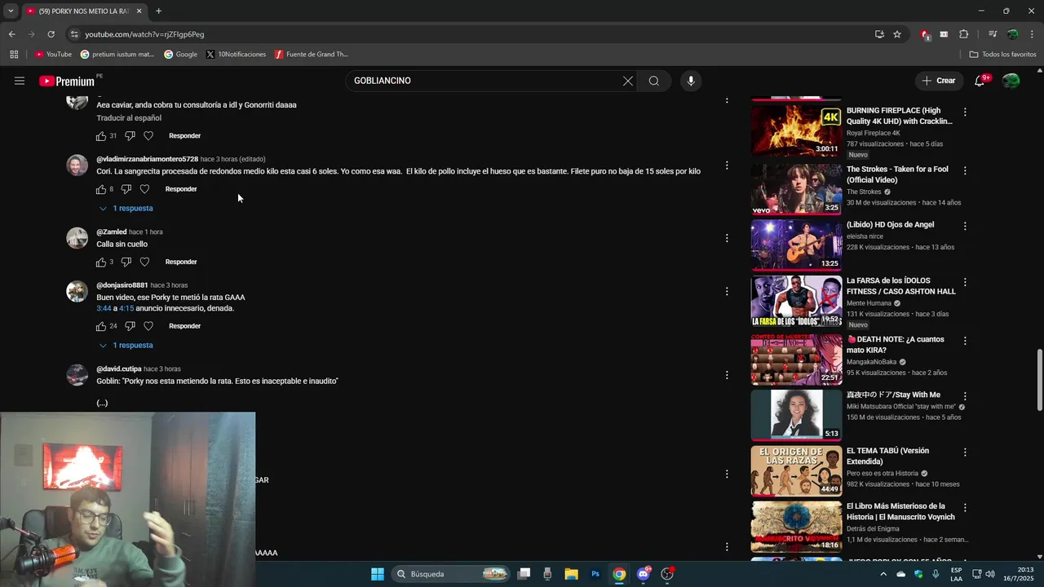Screen dimensions: 1044x587
Task: Click the search magnifier button
Action: (654, 81)
